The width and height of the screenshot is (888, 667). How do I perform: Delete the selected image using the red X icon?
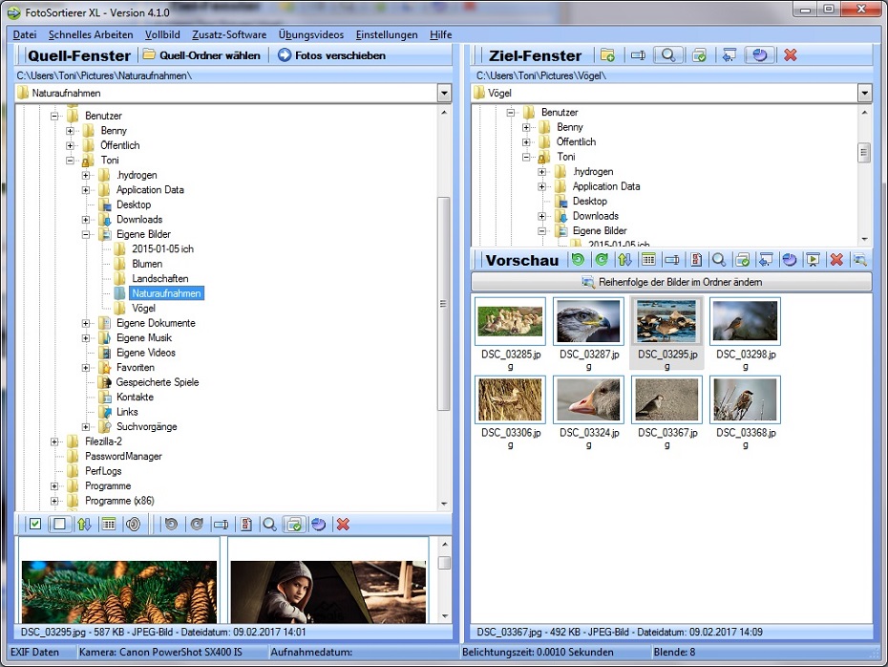(835, 259)
